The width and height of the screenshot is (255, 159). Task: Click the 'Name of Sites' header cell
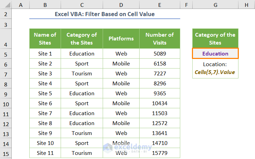tap(45, 39)
